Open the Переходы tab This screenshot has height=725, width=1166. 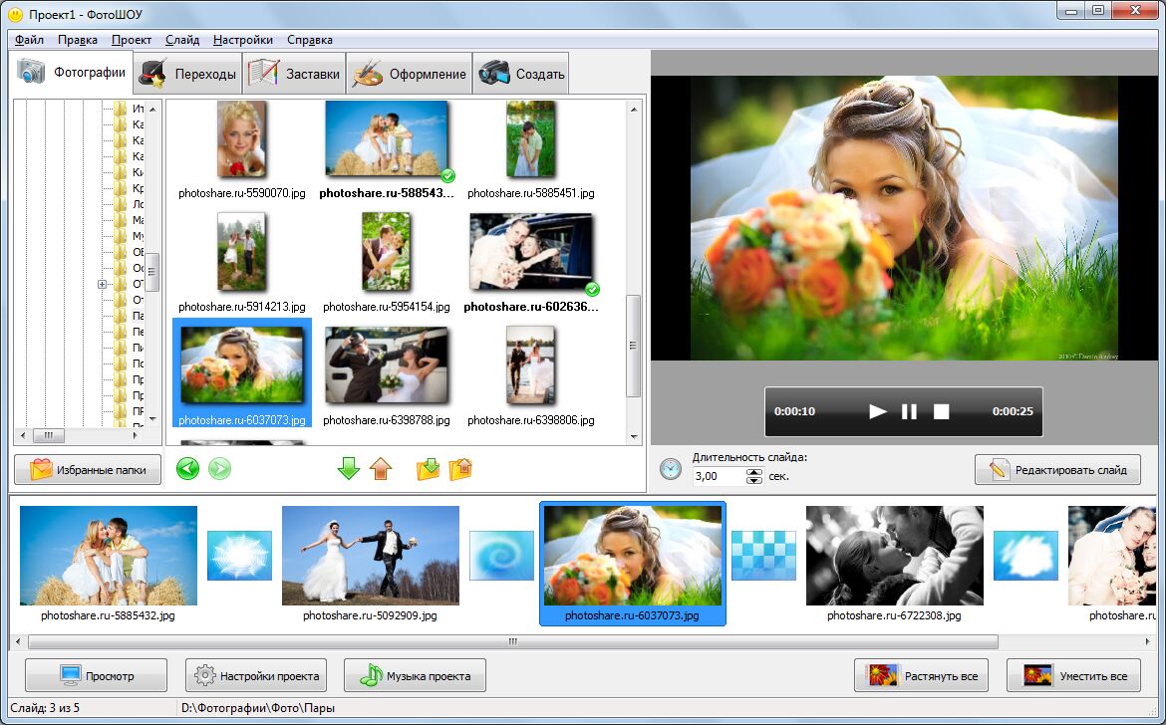(x=189, y=74)
